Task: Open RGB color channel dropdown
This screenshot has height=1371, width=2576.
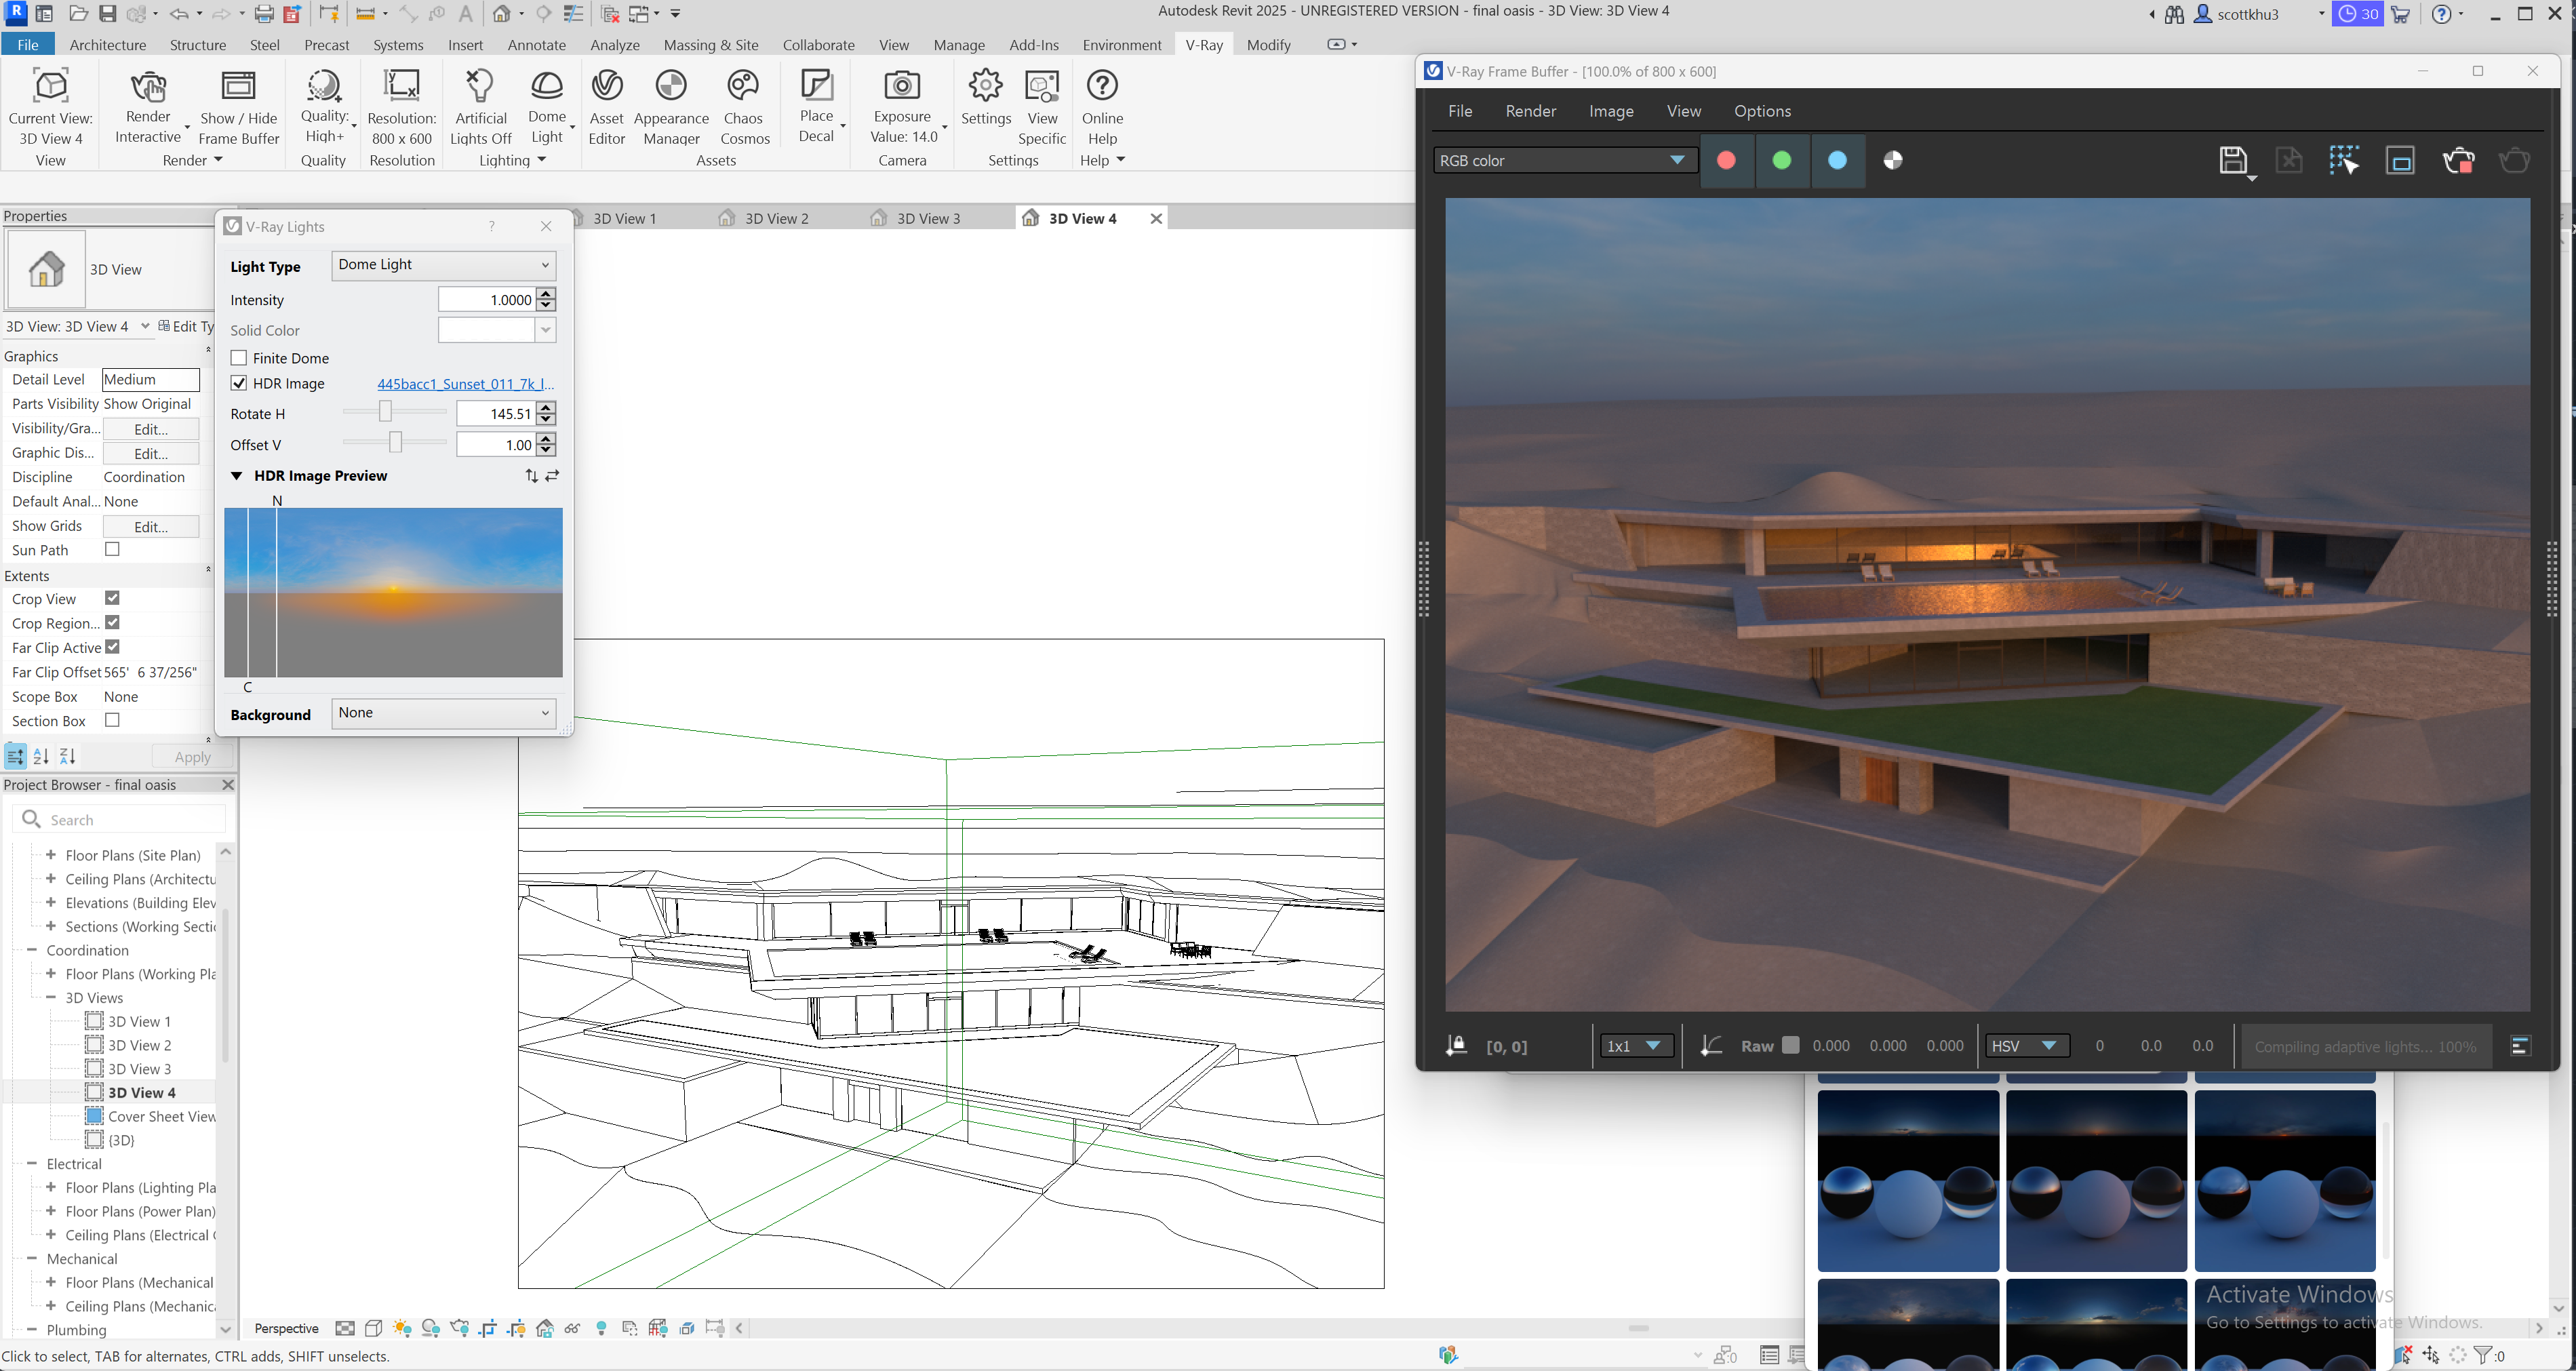Action: pyautogui.click(x=1565, y=161)
